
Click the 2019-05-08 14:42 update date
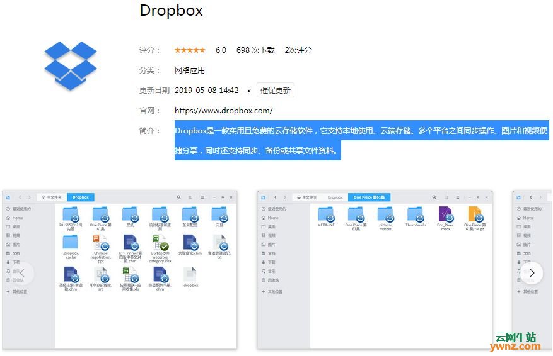tap(207, 91)
